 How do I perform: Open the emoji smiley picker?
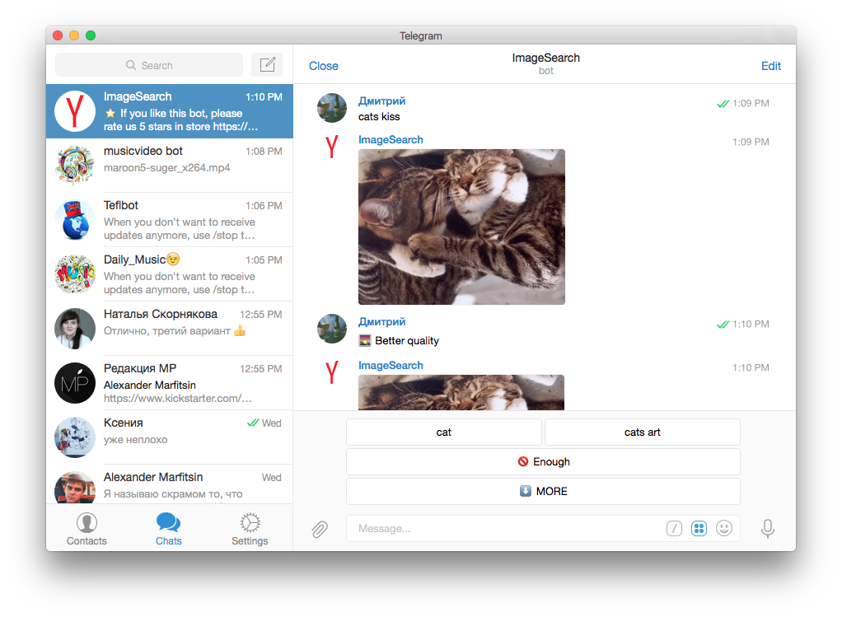(x=724, y=528)
